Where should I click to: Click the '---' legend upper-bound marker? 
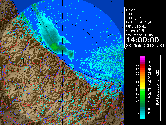point(148,58)
